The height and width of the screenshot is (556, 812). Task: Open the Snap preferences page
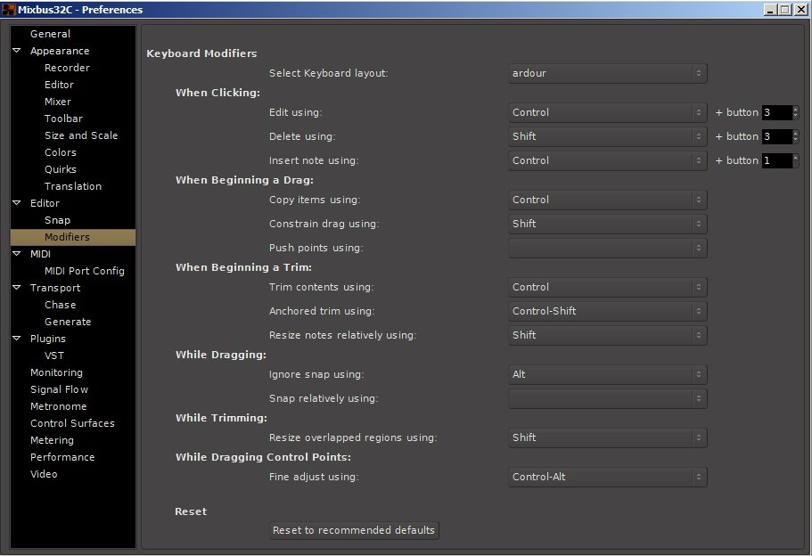(57, 220)
